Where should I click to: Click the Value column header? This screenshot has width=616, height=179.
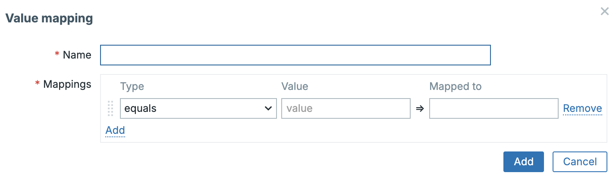(x=295, y=86)
